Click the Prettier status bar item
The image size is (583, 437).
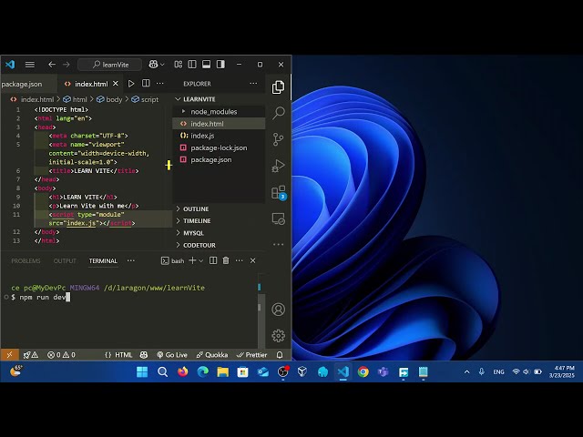pos(251,355)
